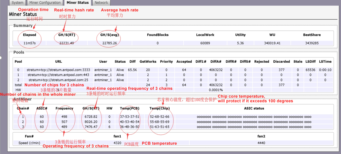The image size is (341, 154).
Task: Click the FoundBlocks column header
Action: pyautogui.click(x=158, y=35)
